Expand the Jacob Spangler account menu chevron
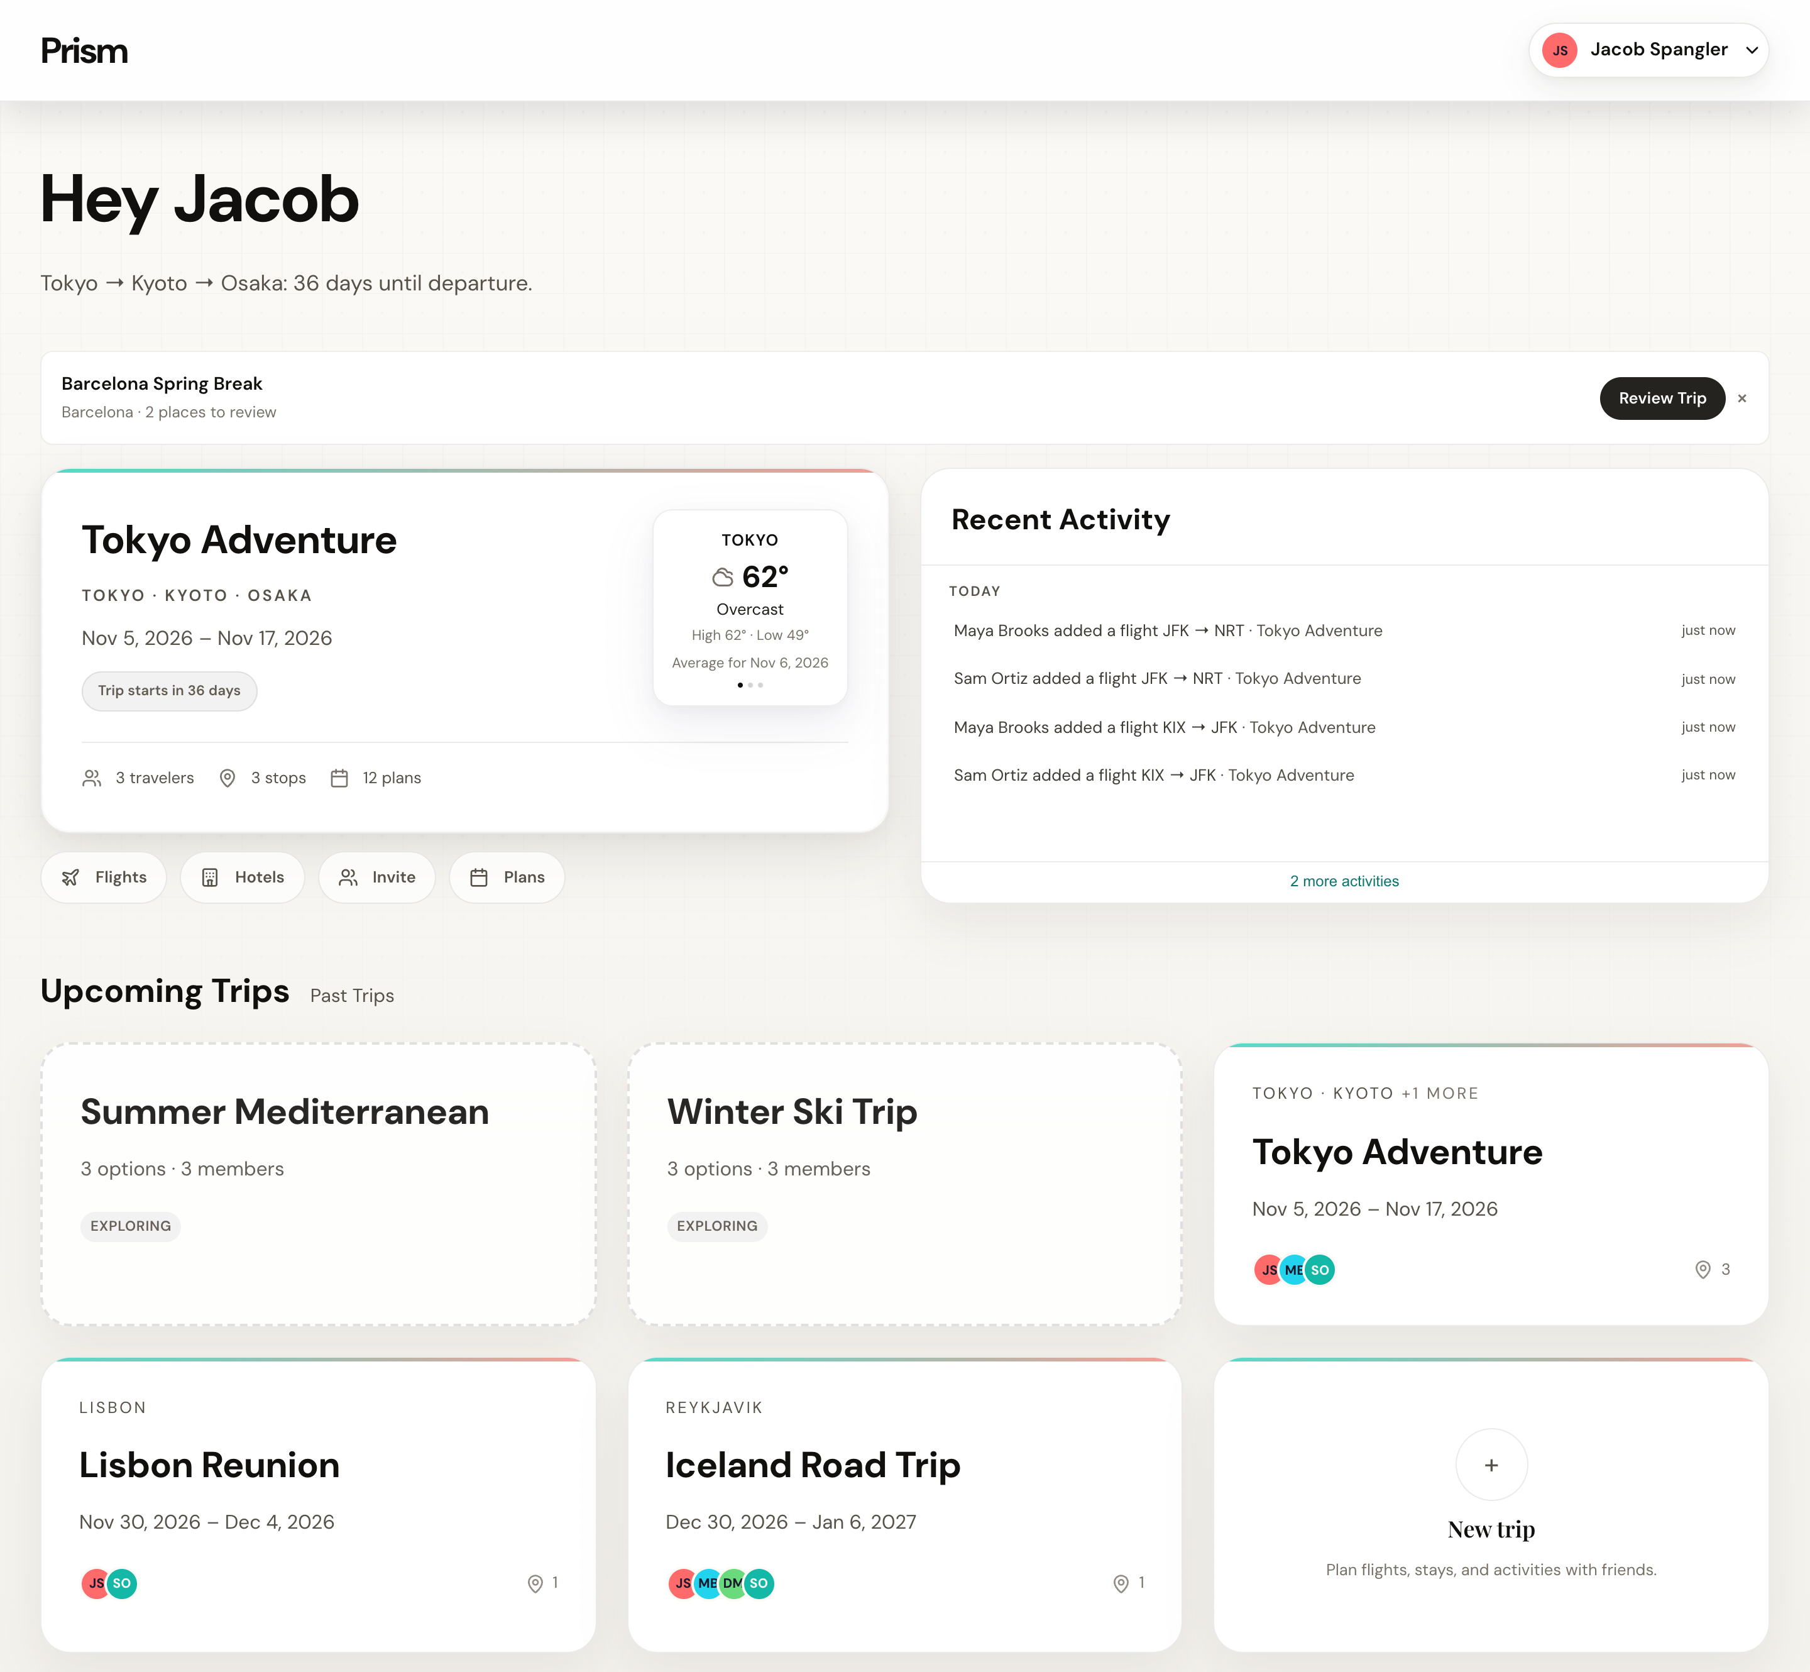Image resolution: width=1810 pixels, height=1672 pixels. click(1752, 50)
